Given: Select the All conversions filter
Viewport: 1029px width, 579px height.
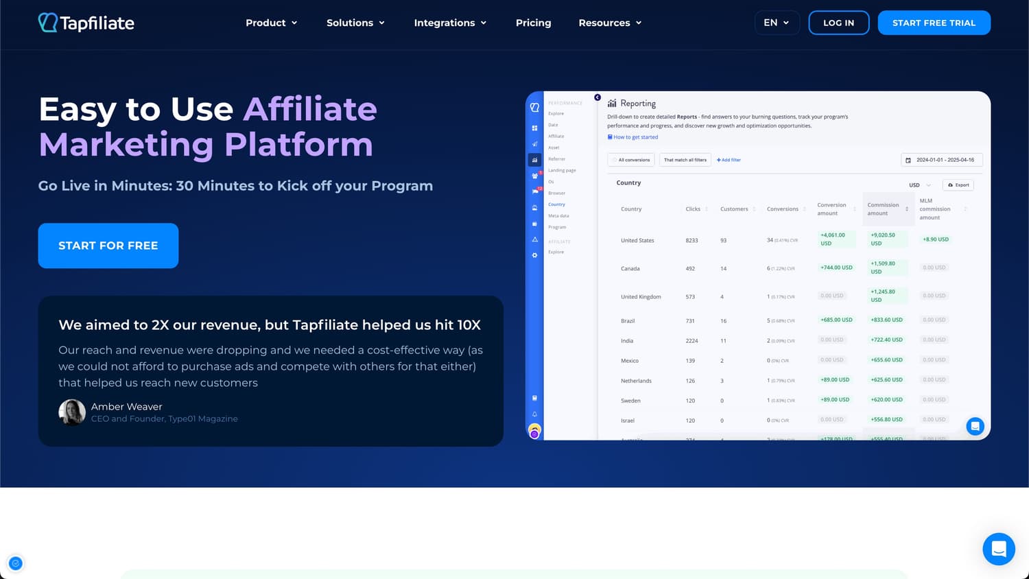Looking at the screenshot, I should point(631,160).
